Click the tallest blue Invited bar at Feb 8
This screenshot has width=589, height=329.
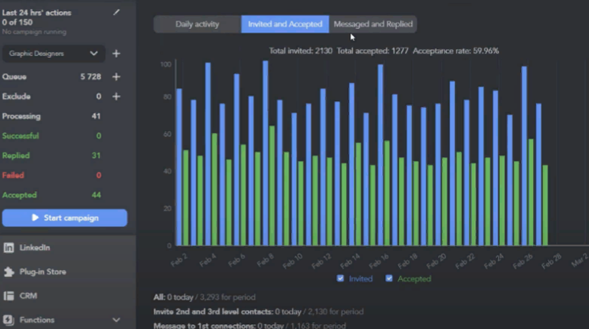point(266,153)
